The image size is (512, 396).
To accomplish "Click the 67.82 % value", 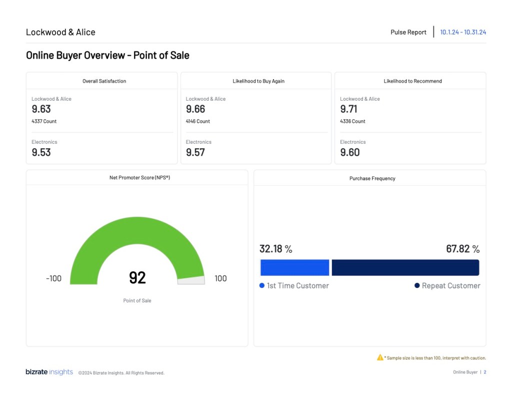I will [x=462, y=249].
